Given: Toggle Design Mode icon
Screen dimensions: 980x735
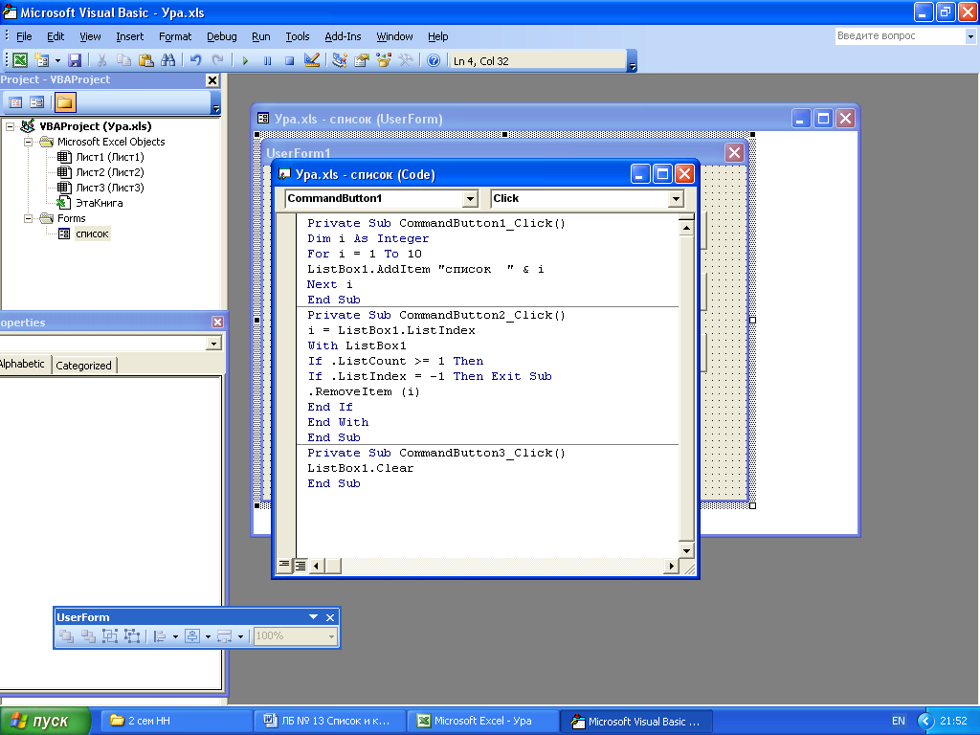Looking at the screenshot, I should [x=311, y=60].
